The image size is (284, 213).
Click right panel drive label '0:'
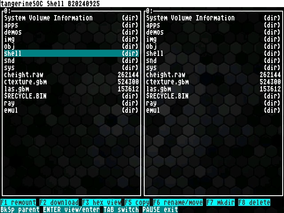click(x=150, y=11)
